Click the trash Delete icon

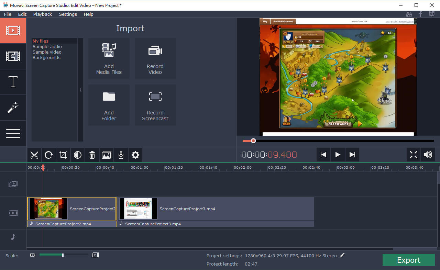pyautogui.click(x=92, y=155)
